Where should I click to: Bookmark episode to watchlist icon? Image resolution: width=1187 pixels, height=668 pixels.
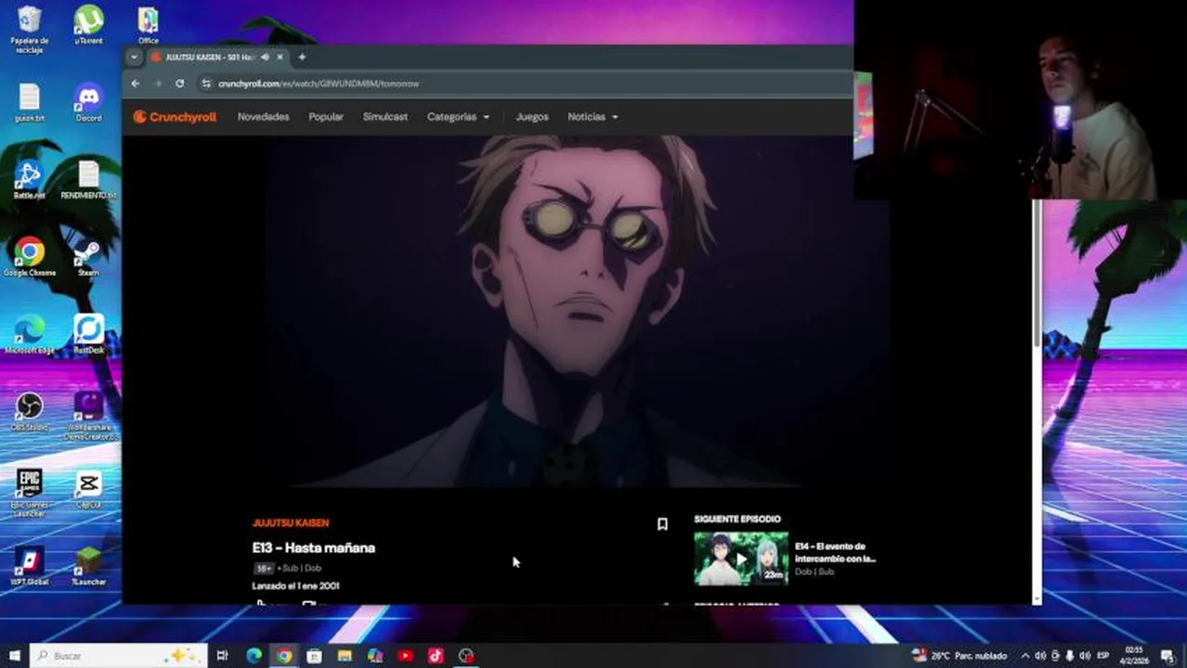click(x=662, y=524)
